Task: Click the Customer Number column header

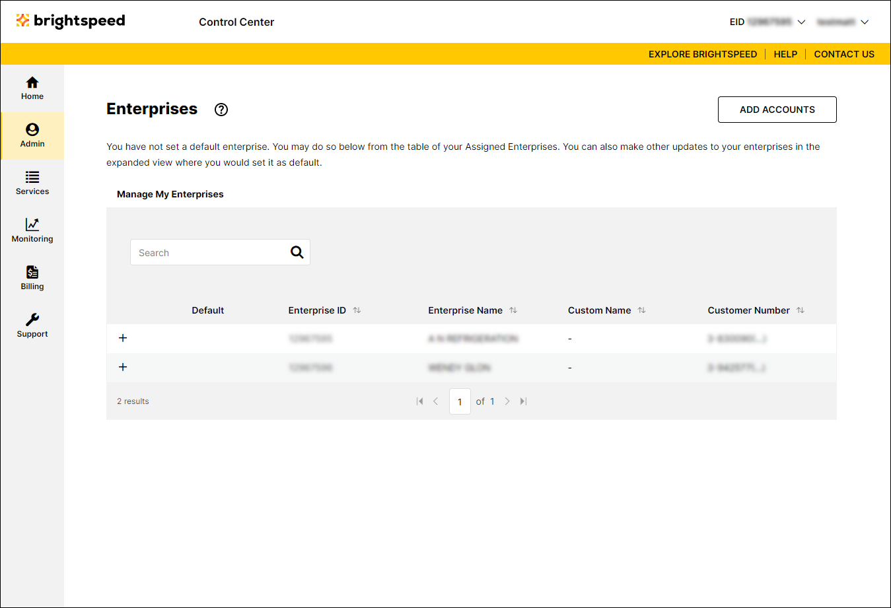Action: point(749,310)
